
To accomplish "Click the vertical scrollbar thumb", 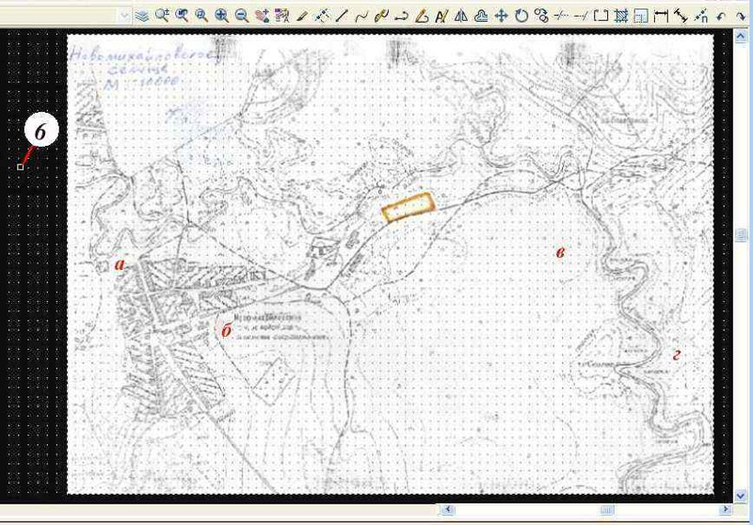I will pos(741,234).
